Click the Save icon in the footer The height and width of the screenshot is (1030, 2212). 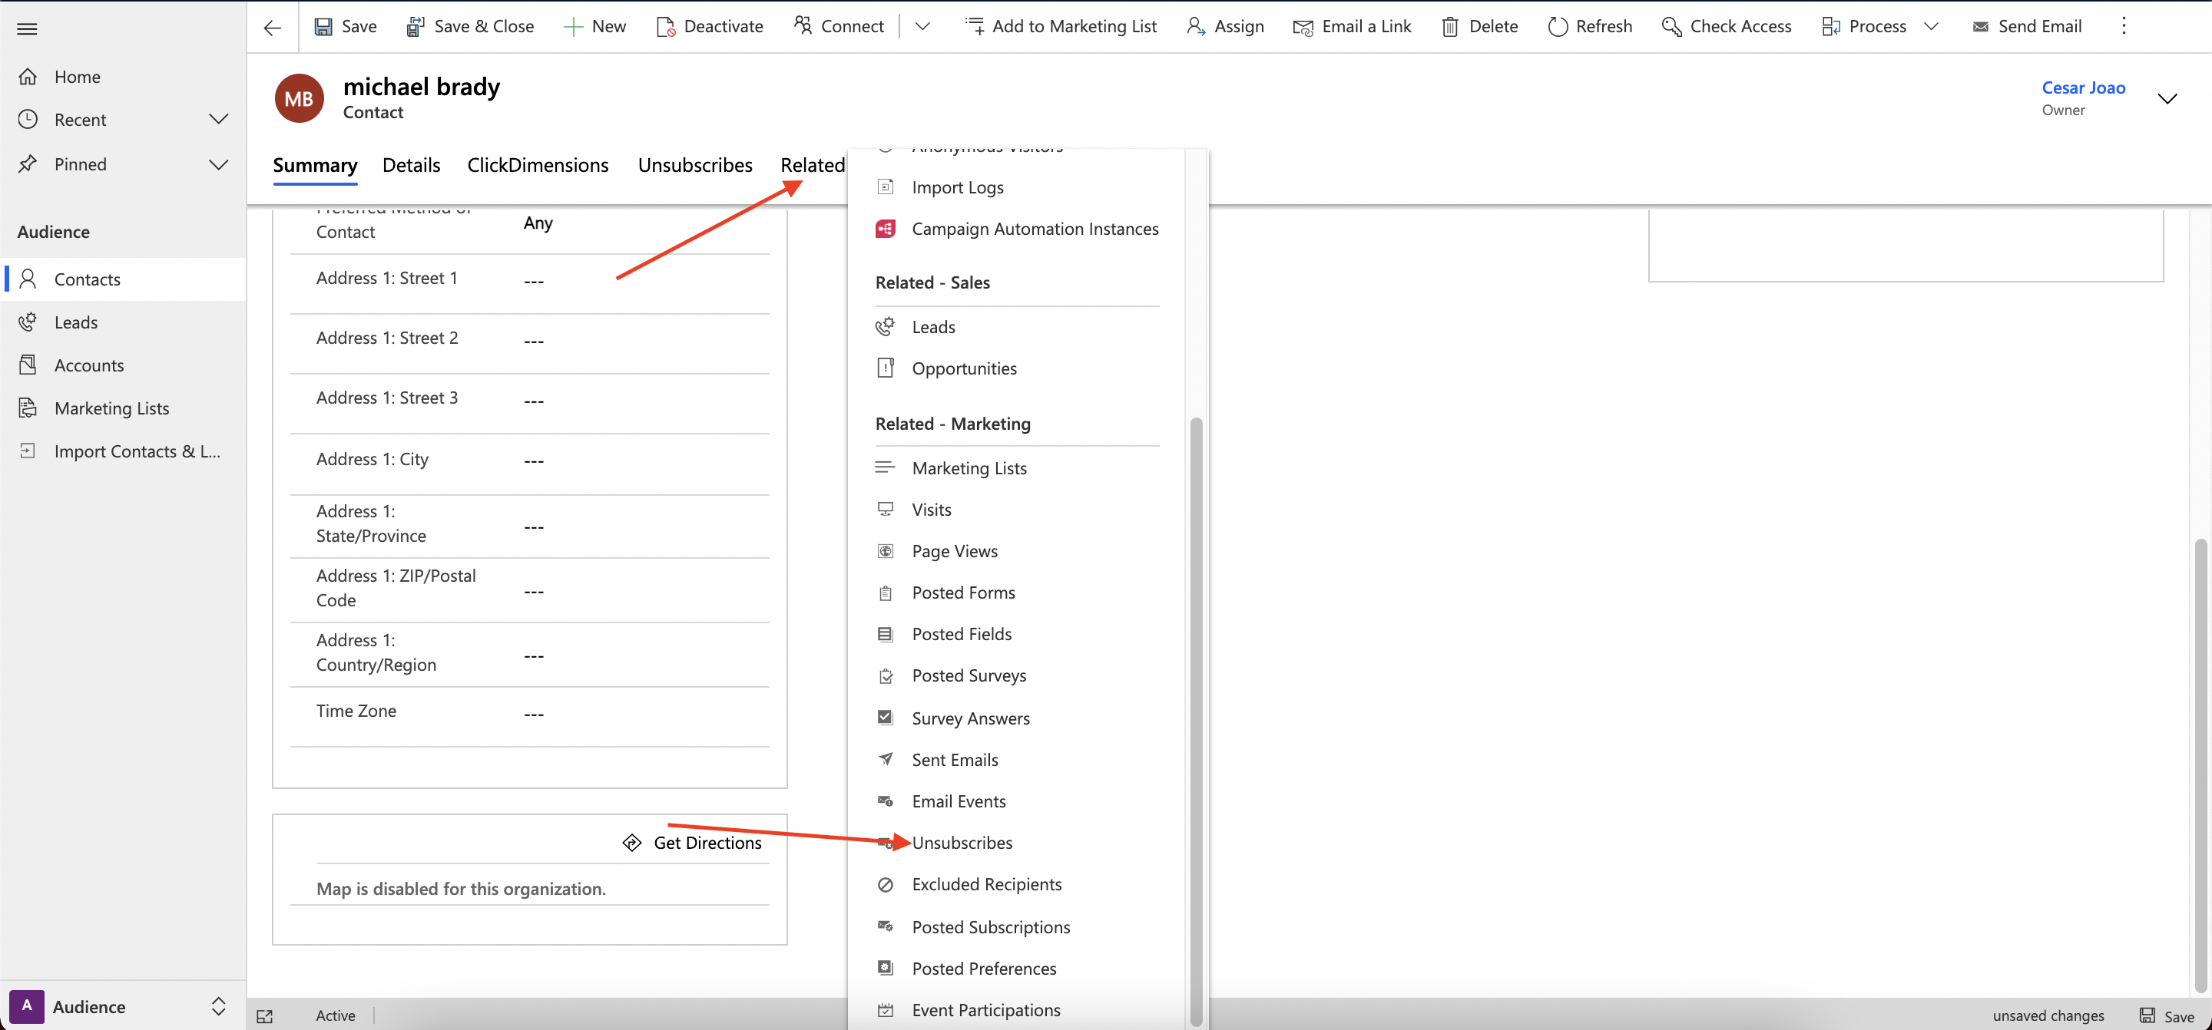pos(2147,1015)
